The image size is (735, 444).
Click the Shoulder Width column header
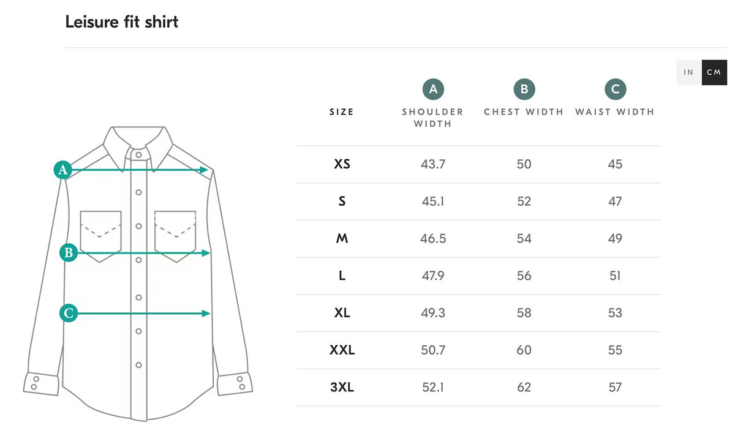433,118
